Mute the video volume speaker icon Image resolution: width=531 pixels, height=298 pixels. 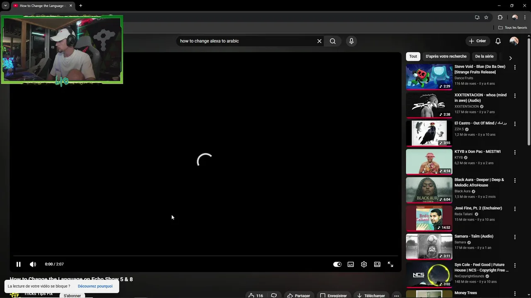pyautogui.click(x=33, y=264)
